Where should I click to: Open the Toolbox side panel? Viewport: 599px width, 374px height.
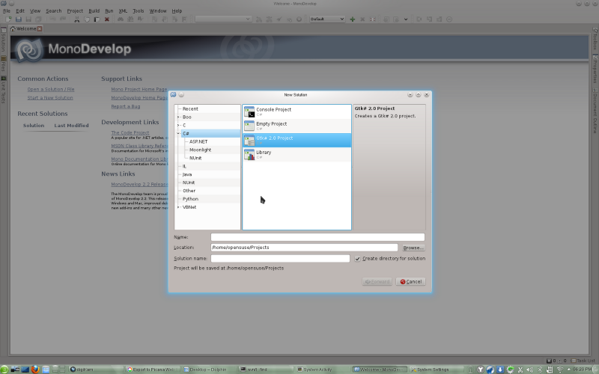click(595, 39)
